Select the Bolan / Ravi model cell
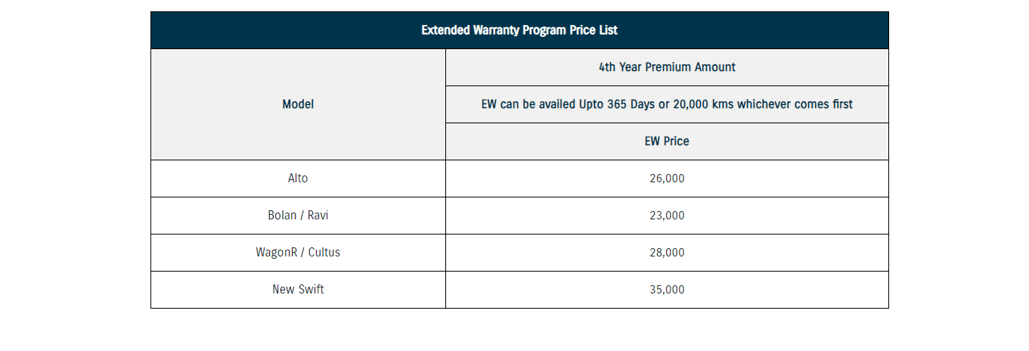The width and height of the screenshot is (1029, 351). coord(298,216)
